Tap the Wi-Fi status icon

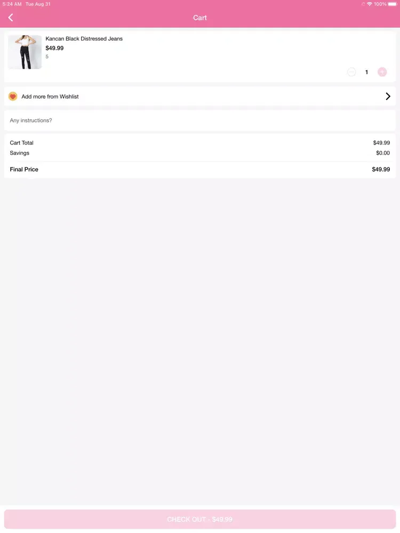click(369, 4)
